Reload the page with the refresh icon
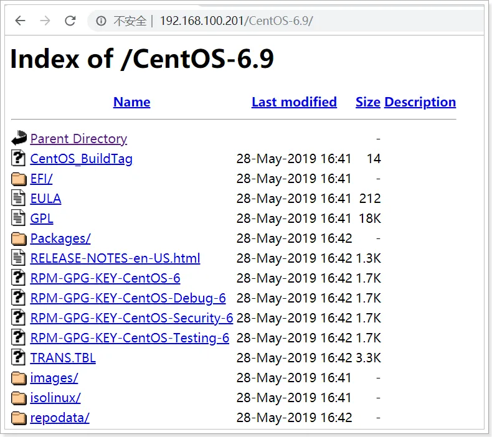Viewport: 492px width, 437px height. pyautogui.click(x=70, y=21)
